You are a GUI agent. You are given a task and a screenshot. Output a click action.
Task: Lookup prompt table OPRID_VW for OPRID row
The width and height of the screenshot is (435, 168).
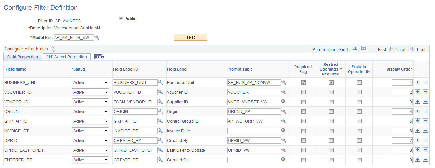point(284,141)
